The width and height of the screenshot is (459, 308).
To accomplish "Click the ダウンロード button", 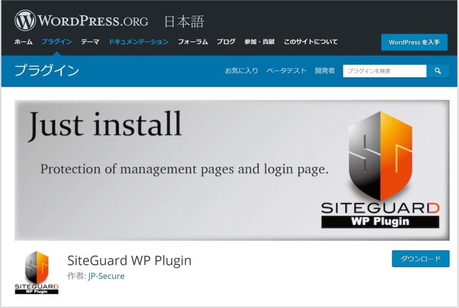I will click(x=420, y=259).
